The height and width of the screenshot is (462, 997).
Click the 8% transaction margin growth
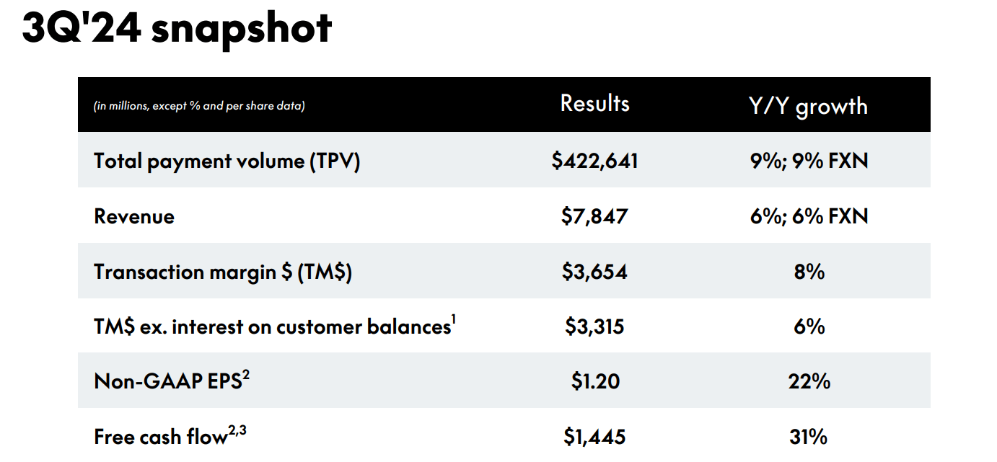[809, 272]
